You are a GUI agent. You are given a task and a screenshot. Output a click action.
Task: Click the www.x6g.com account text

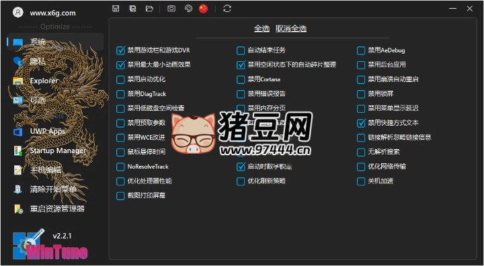52,13
